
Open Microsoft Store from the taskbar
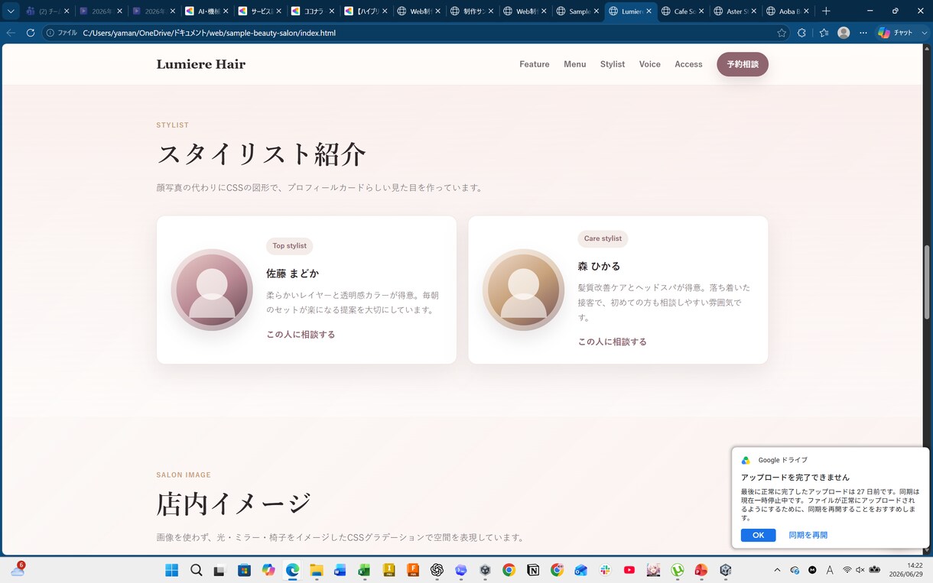click(244, 570)
